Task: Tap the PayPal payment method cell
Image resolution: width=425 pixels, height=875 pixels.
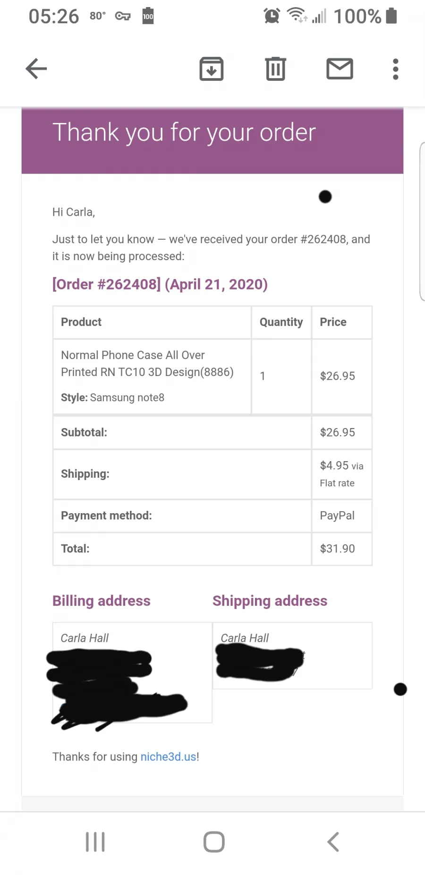Action: [x=342, y=516]
